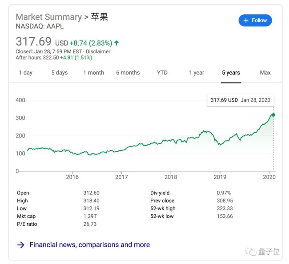
Task: Click the 2016 marker on chart axis
Action: pos(72,177)
